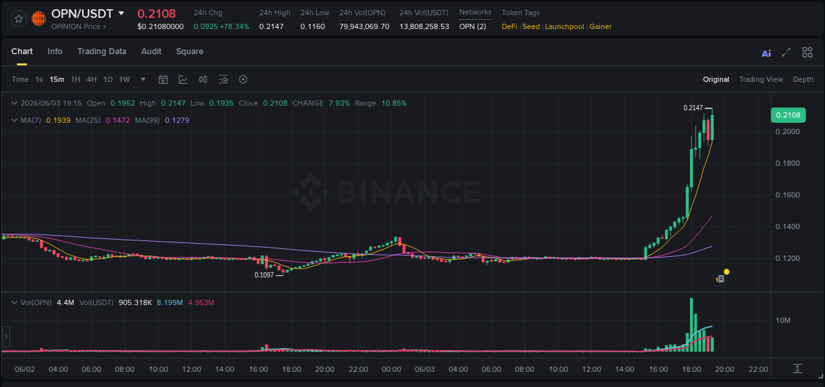Open the multi-chart layout grid icon
Screen dimensions: 825x387
[x=807, y=52]
